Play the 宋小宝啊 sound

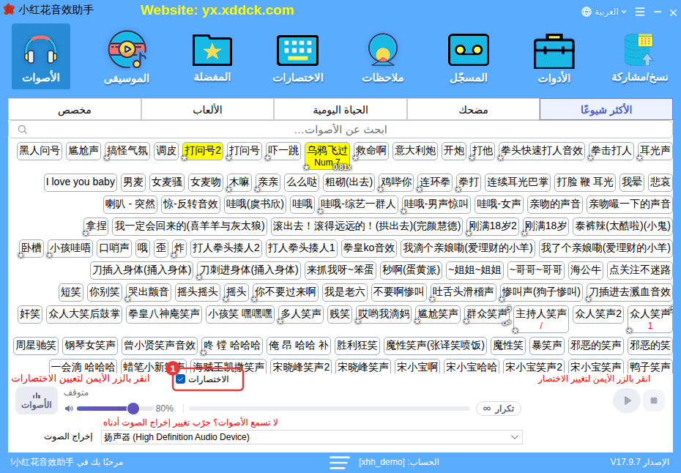pos(417,367)
